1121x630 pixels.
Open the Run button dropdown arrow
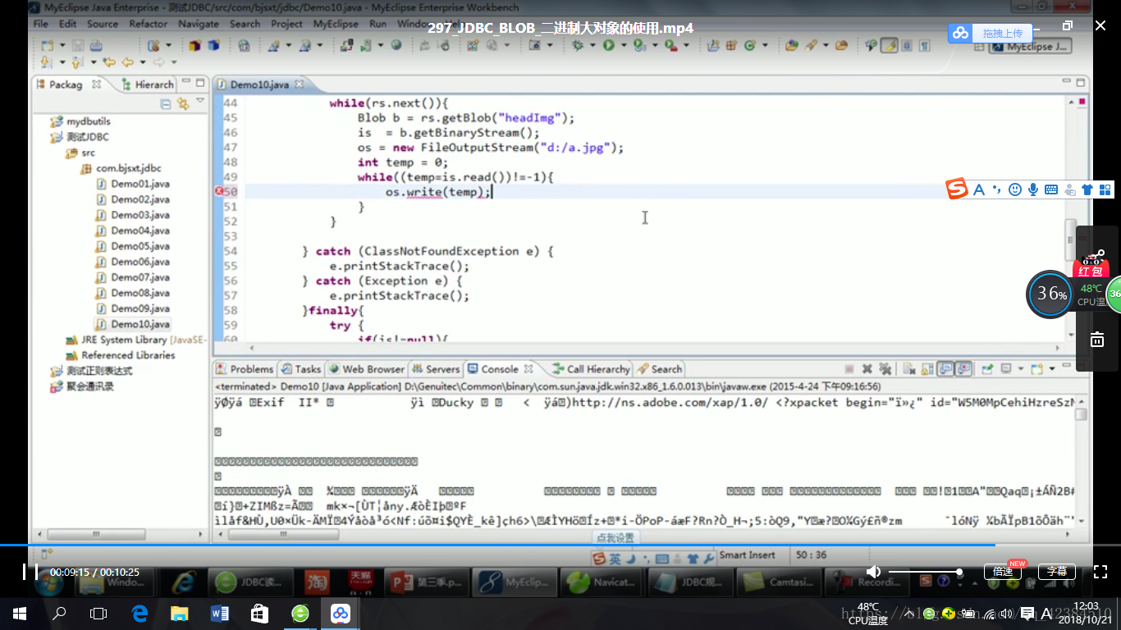click(x=624, y=46)
